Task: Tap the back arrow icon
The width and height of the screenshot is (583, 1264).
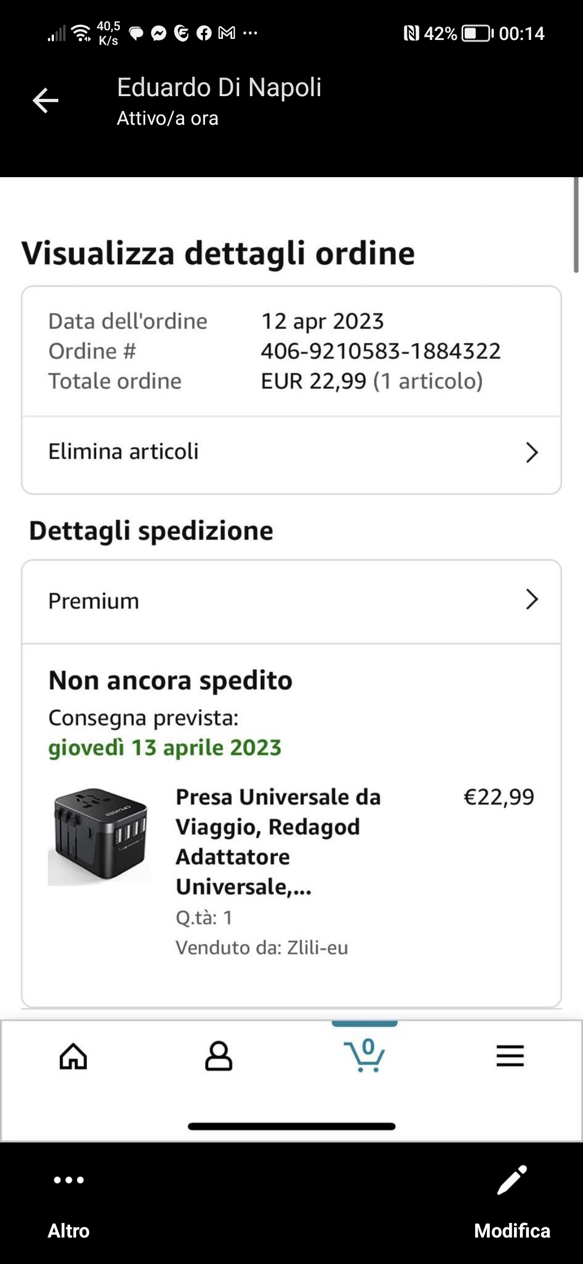Action: click(45, 100)
